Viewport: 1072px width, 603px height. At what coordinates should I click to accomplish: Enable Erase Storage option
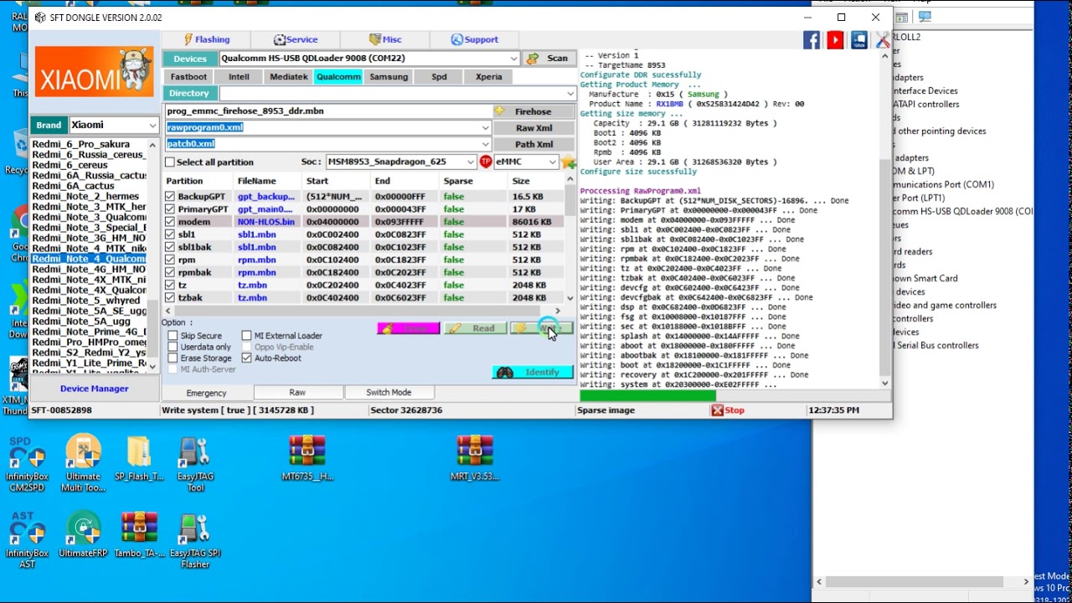(x=173, y=358)
